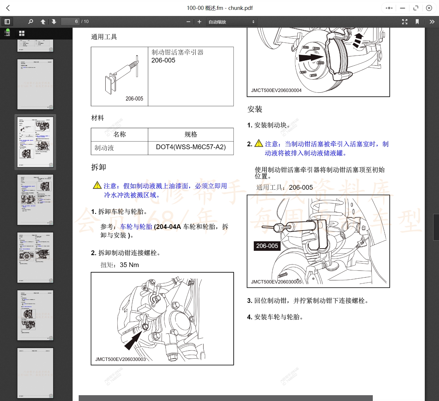Image resolution: width=439 pixels, height=401 pixels.
Task: Go to the previous page
Action: pyautogui.click(x=43, y=22)
